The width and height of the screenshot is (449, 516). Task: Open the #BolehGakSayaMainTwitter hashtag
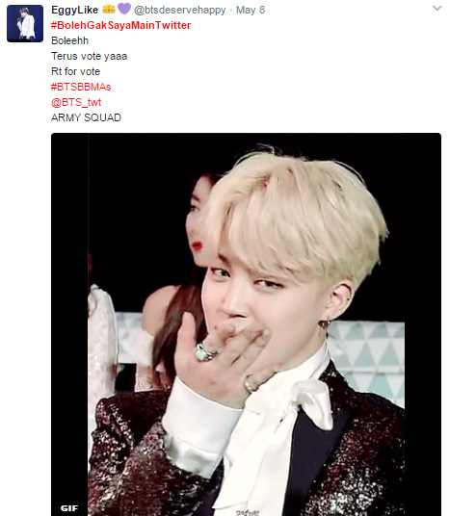[x=120, y=25]
